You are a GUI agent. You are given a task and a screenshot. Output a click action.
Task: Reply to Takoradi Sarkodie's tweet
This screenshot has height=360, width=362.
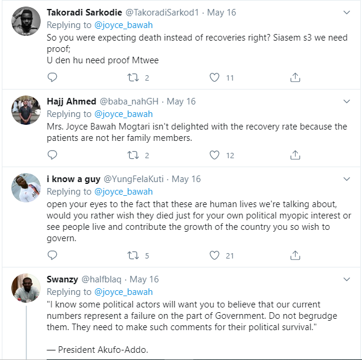(x=52, y=77)
